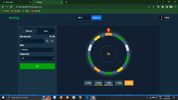The height and width of the screenshot is (100, 178).
Task: Click the orange 3.00x multiplier chip
Action: (x=129, y=83)
